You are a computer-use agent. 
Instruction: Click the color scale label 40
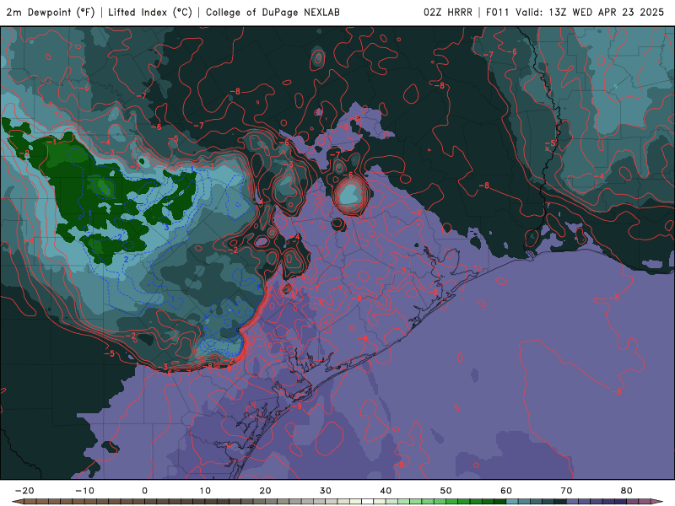pos(386,491)
